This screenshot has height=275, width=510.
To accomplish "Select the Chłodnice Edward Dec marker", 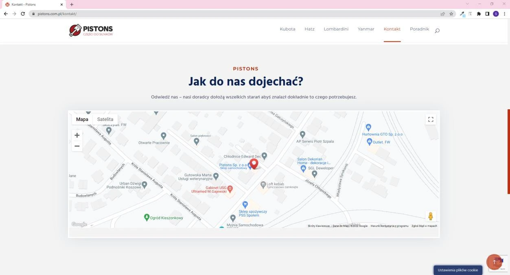I will click(264, 156).
